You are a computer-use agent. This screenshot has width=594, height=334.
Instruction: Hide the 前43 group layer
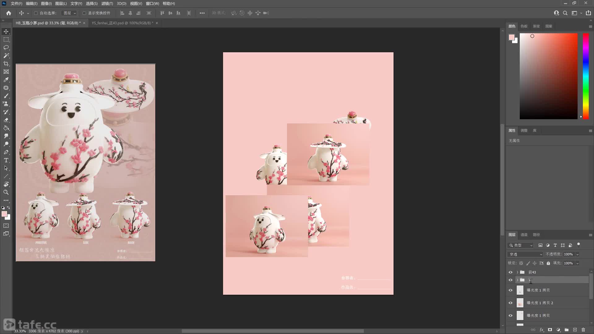pos(510,272)
